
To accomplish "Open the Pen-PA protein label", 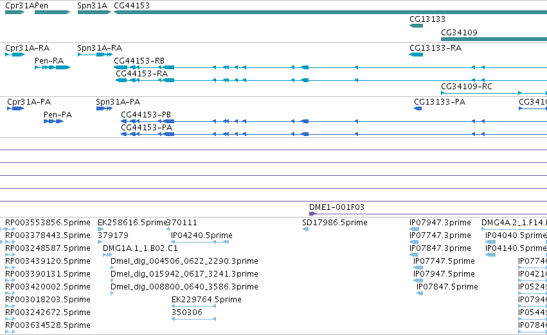I will 58,115.
